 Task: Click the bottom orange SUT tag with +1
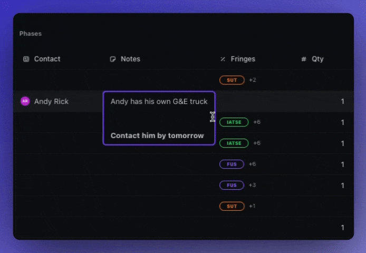(232, 206)
